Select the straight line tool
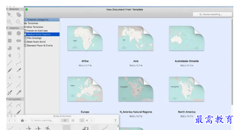236x130 pixels. (10, 63)
